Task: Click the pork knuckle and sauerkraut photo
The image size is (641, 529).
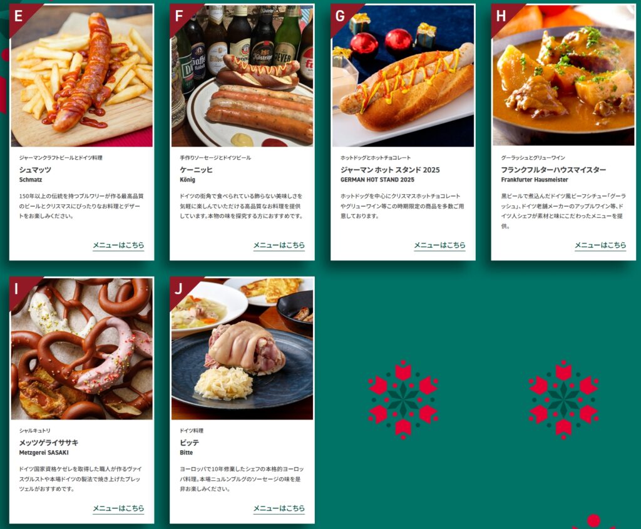Action: tap(242, 349)
